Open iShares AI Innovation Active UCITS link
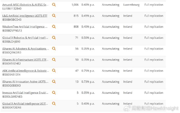The image size is (180, 113). coord(25,82)
